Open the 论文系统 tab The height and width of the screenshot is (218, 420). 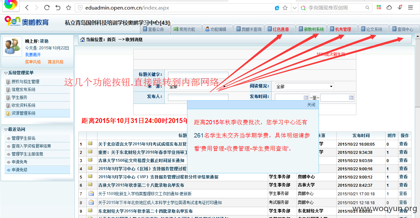coord(374,29)
